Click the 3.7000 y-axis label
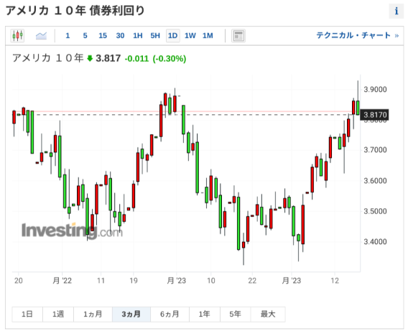Screen dimensions: 408x331 point(375,150)
